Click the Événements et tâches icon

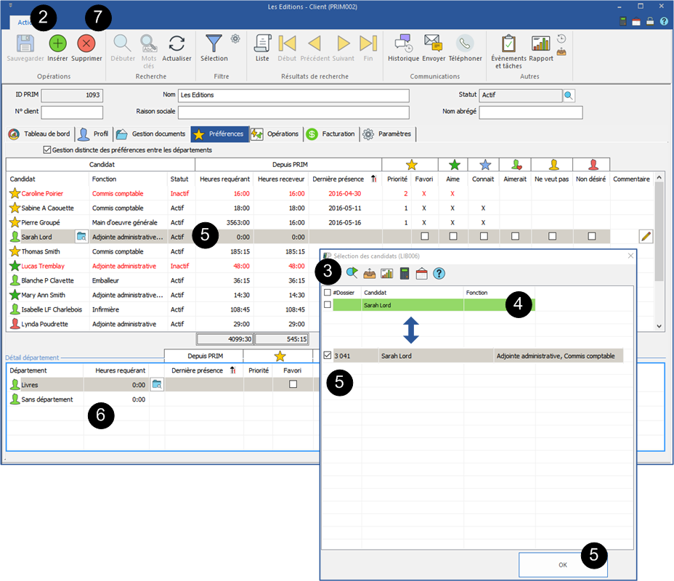(508, 44)
